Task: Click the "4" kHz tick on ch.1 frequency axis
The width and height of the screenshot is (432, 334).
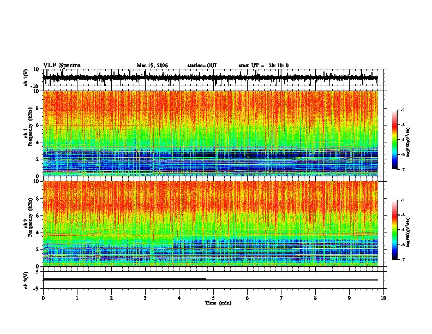Action: [x=38, y=142]
